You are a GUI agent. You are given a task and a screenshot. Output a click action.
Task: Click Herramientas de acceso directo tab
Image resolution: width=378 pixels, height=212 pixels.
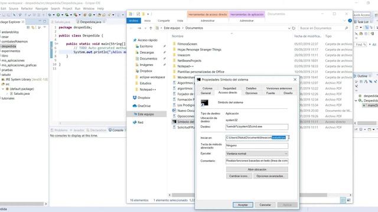(x=207, y=14)
